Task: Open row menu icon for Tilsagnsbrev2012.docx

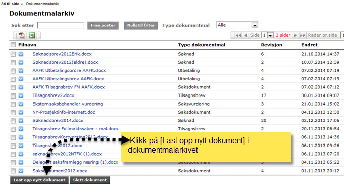Action: tap(21, 146)
